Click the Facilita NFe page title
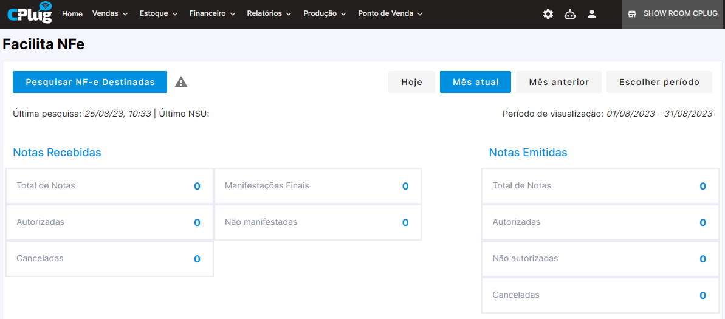 pos(44,44)
